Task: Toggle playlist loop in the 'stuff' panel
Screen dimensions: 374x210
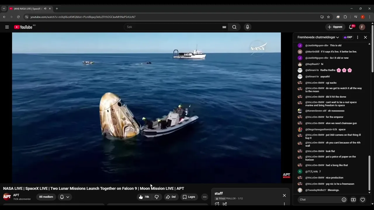Action: [217, 204]
